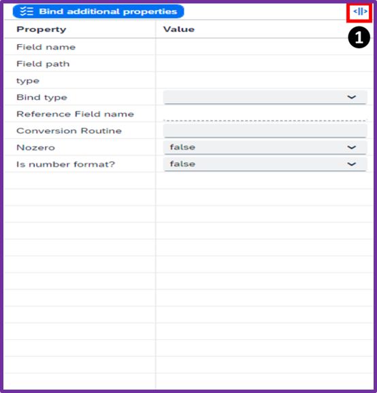Open the Bind type dropdown

[265, 97]
